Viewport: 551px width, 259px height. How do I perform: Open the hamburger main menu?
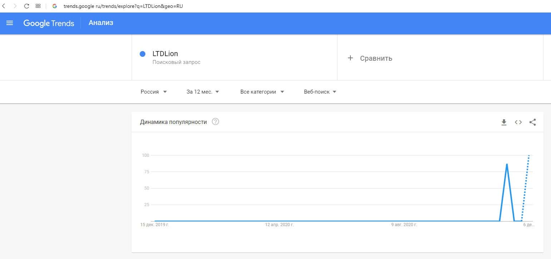[x=10, y=23]
